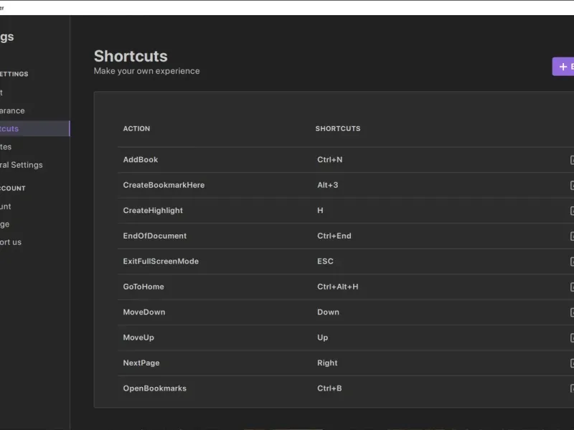Click the edit icon beside MoveDown

tap(572, 312)
